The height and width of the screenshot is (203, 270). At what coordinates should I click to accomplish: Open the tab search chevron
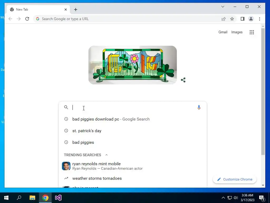click(223, 7)
